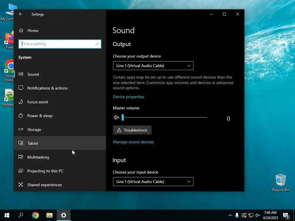Viewport: 295px width, 221px height.
Task: Click the network tray icon
Action: 251,215
